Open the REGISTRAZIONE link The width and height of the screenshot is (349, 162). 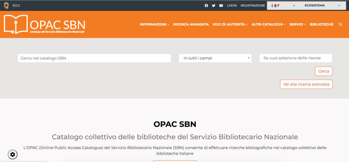coord(253,5)
